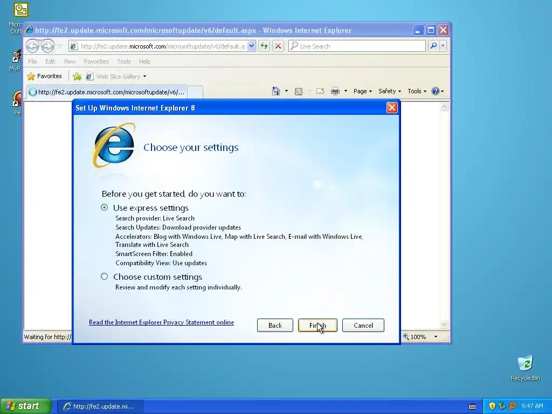Close the Set Up Internet Explorer 8 dialog

[392, 108]
